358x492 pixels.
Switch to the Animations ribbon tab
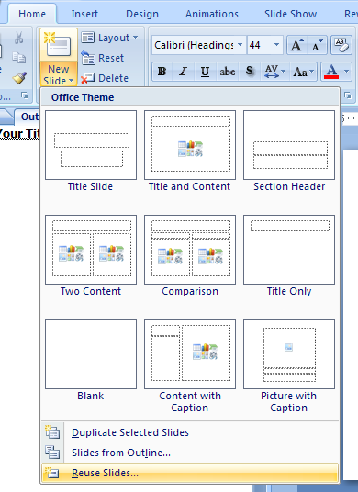[x=212, y=14]
